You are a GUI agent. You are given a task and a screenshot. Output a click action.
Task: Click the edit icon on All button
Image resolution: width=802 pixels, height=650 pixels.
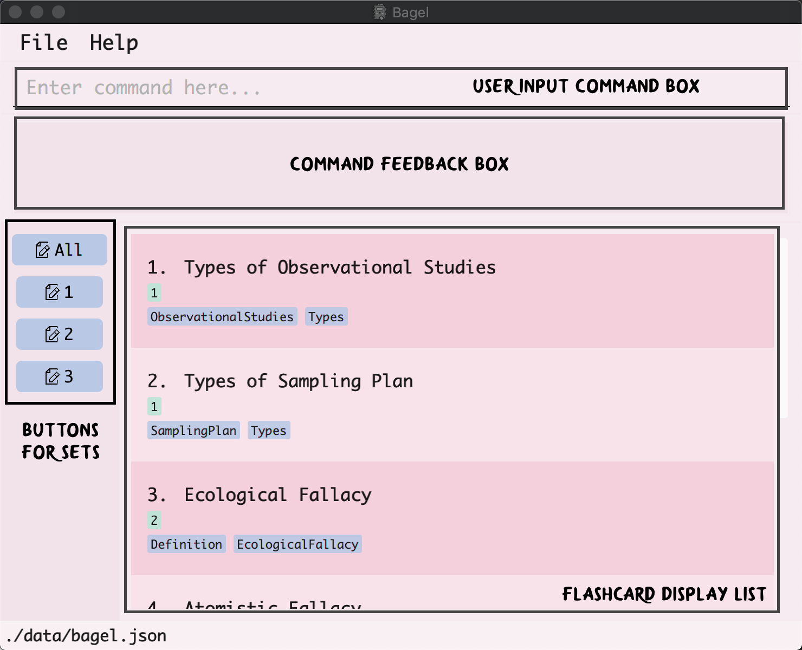pos(42,250)
